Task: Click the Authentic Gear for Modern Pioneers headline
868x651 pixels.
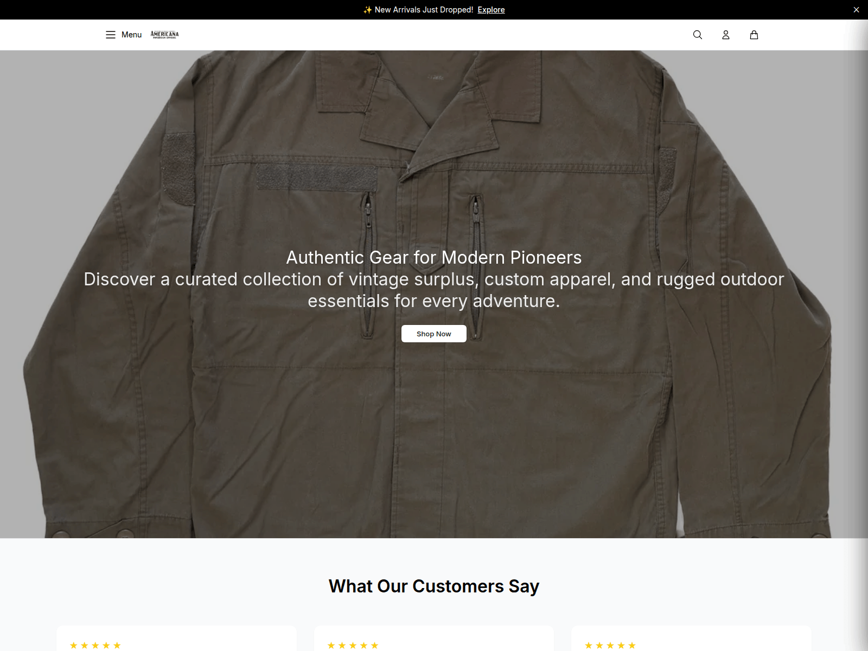Action: point(434,257)
